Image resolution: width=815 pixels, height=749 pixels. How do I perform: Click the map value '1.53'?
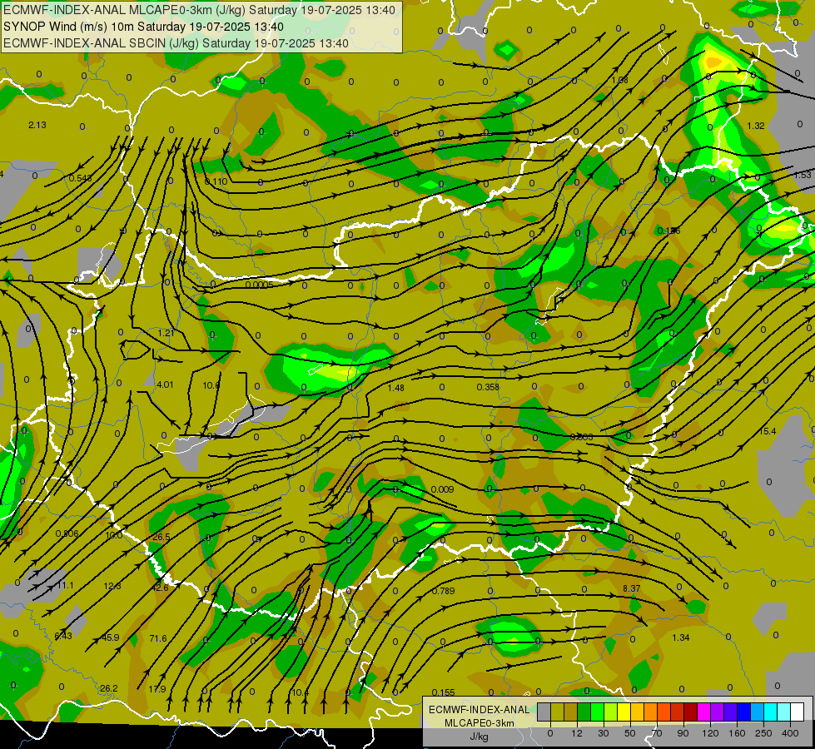(x=803, y=175)
